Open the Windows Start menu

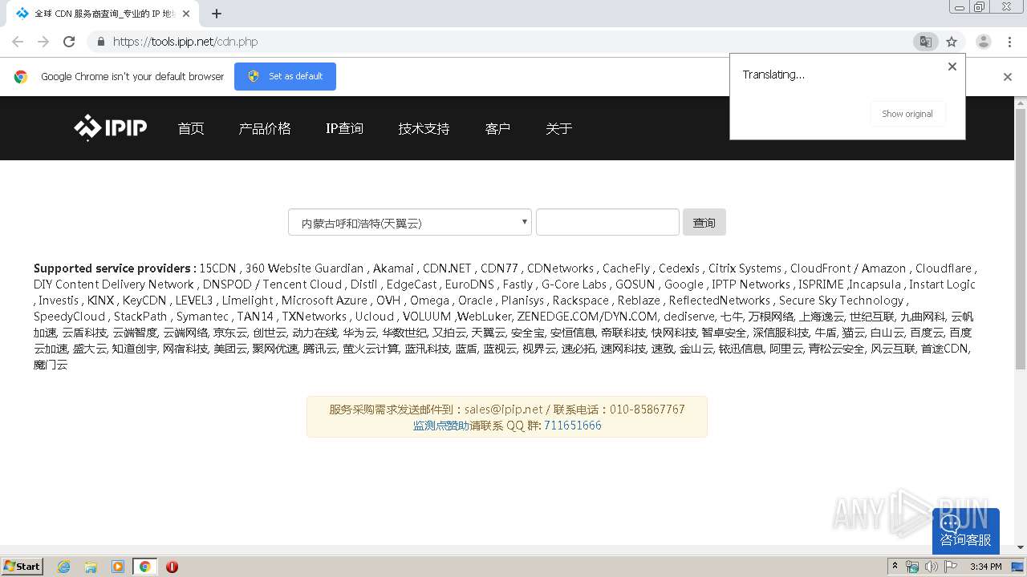click(x=22, y=566)
